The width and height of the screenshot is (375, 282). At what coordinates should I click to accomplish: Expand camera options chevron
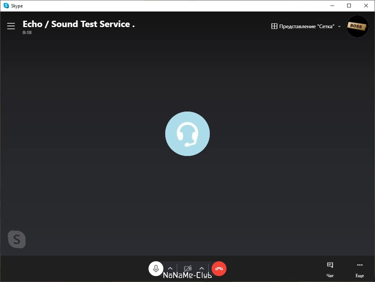point(202,268)
